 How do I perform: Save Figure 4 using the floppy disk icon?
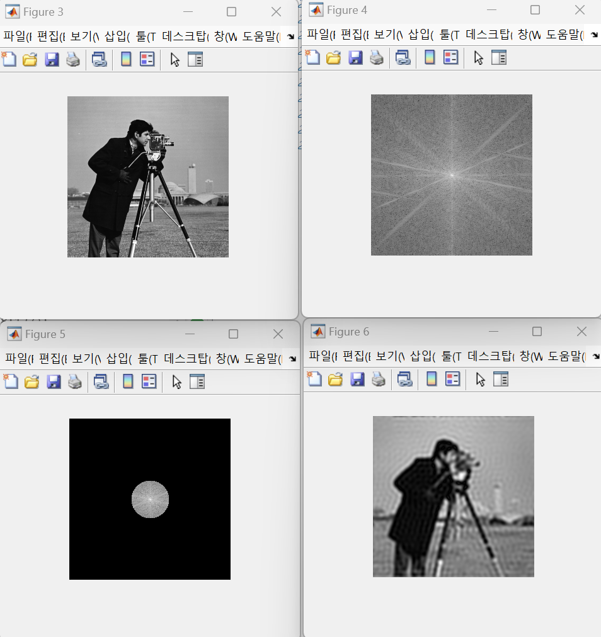point(355,57)
